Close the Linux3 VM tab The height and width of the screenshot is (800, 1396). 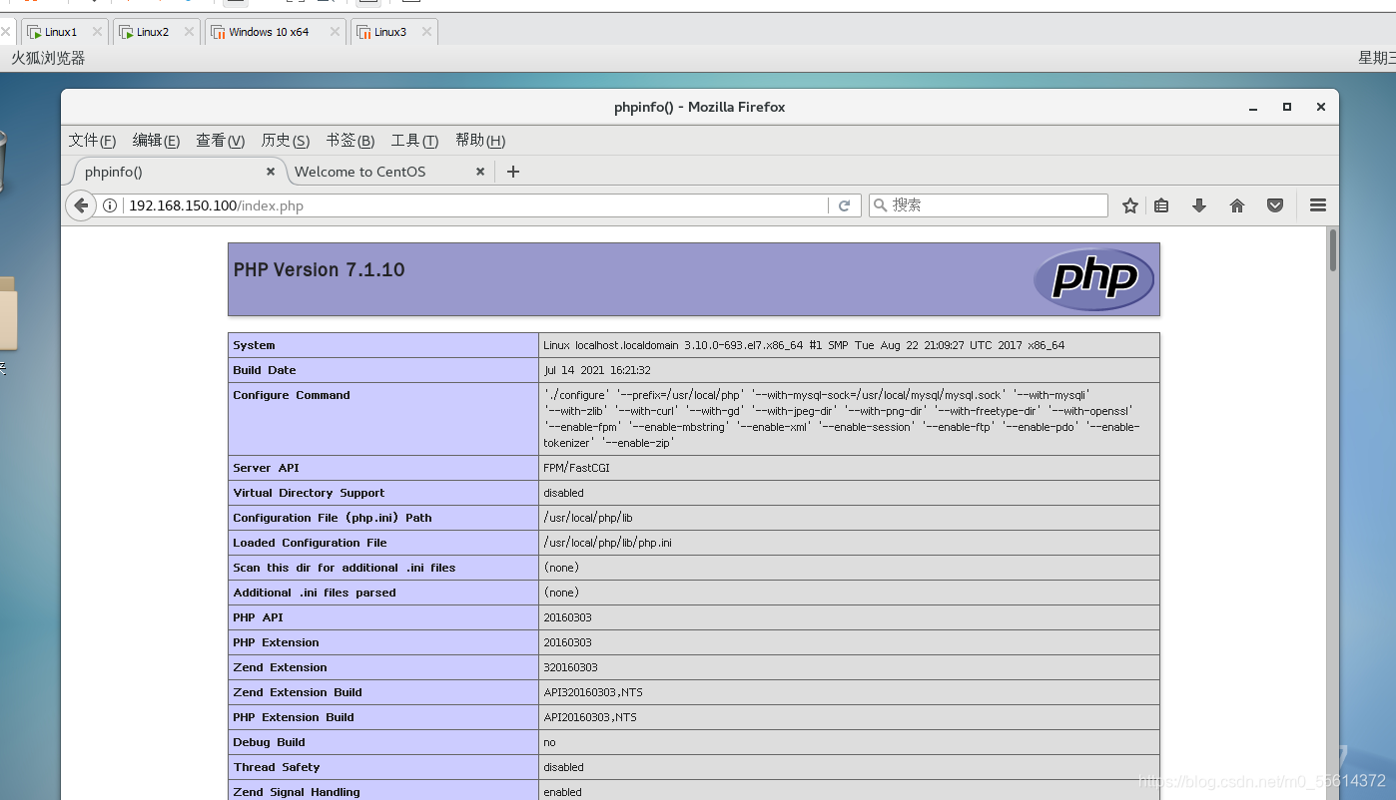(x=426, y=32)
